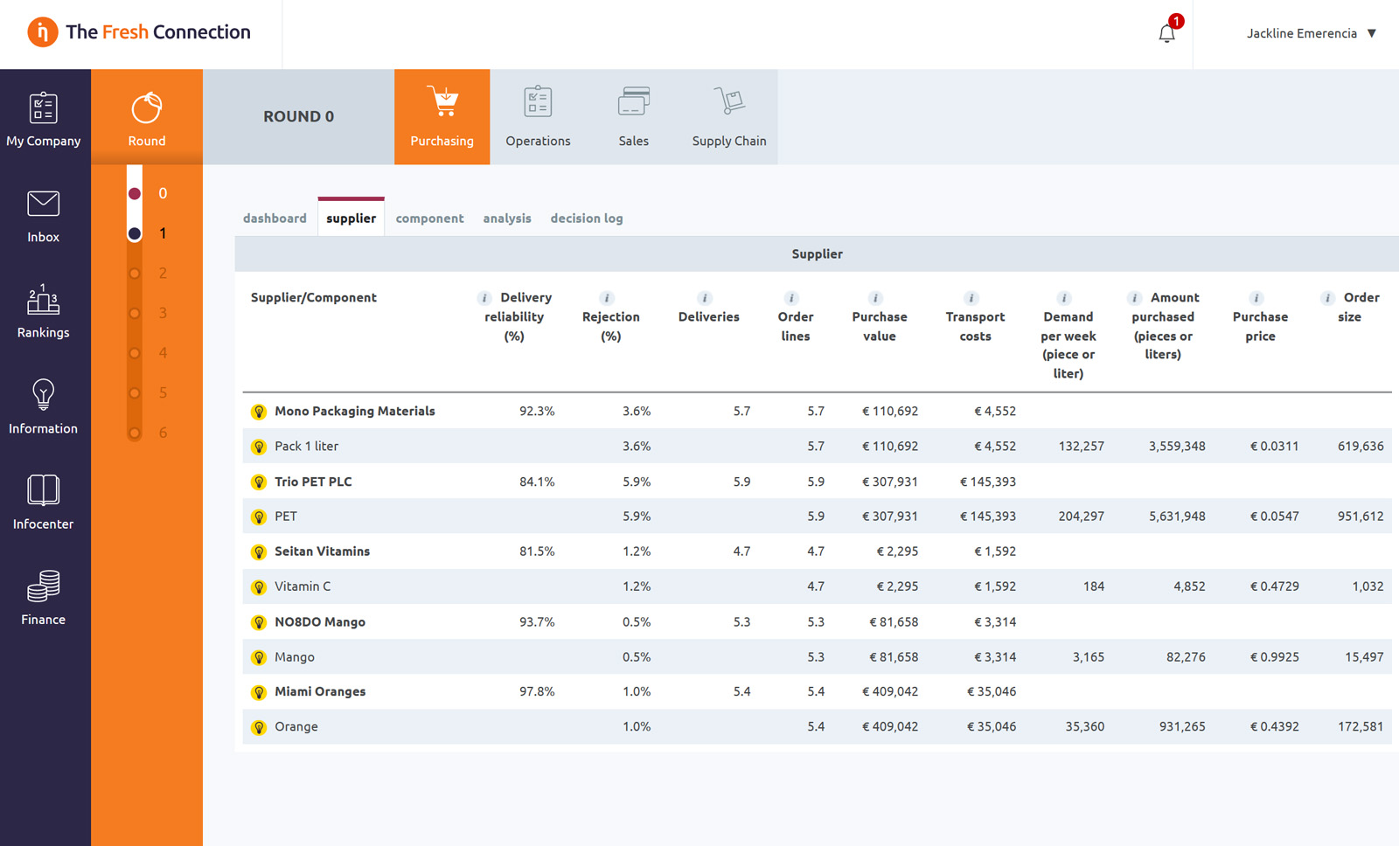
Task: Click the lightbulb icon for Miami Oranges
Action: pos(259,692)
